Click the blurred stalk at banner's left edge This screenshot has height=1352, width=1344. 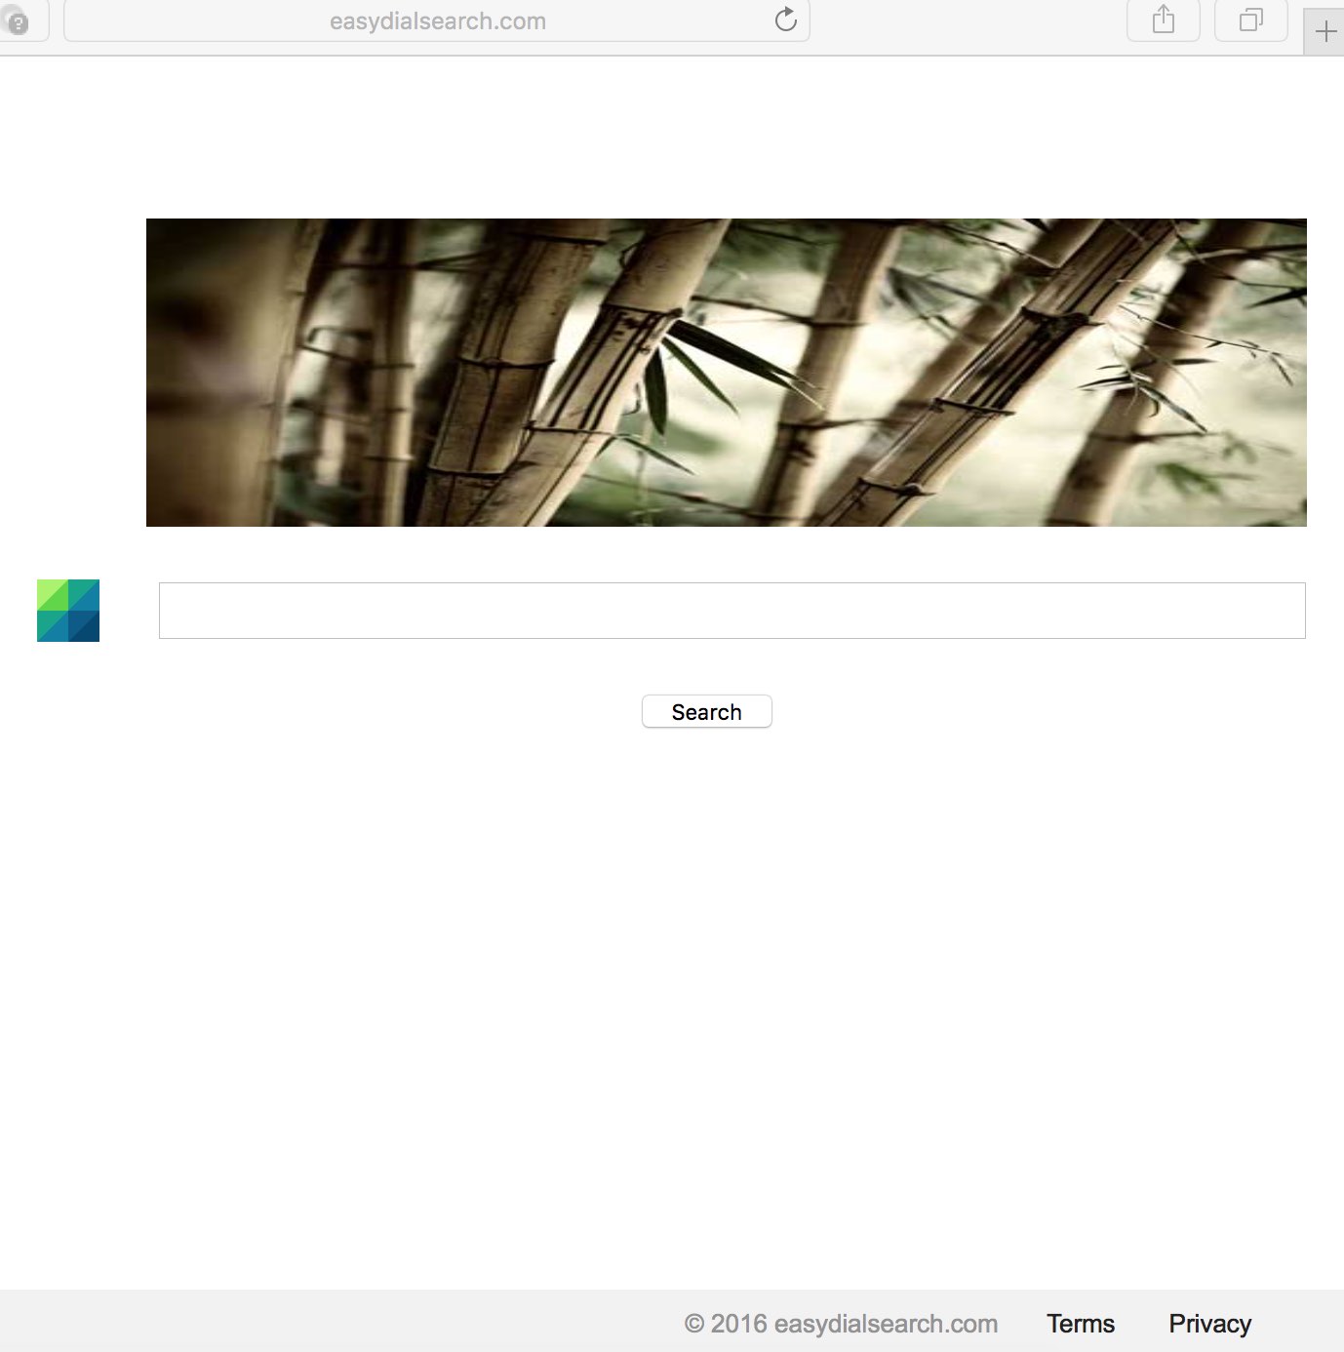tap(195, 371)
